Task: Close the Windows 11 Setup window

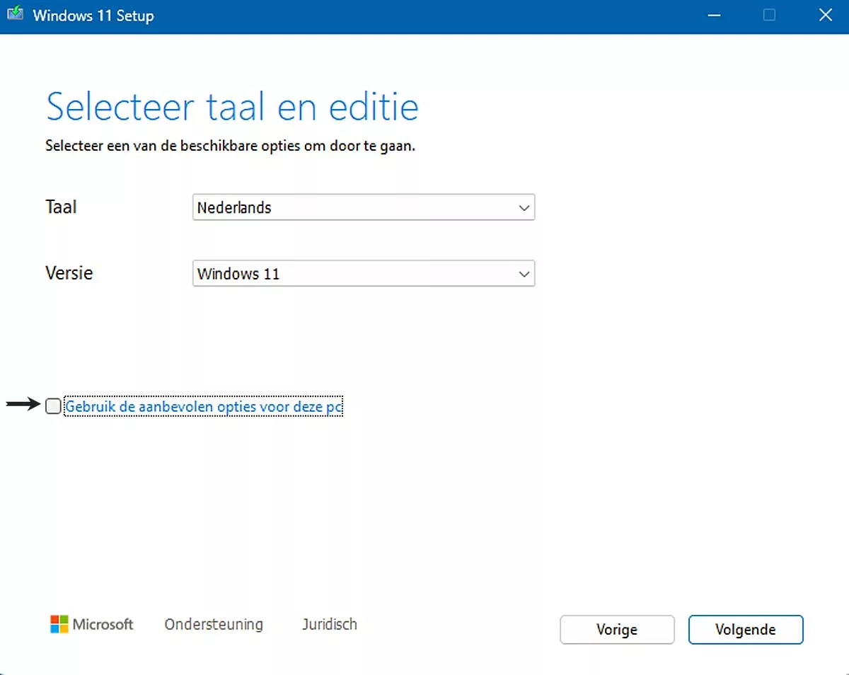Action: pos(825,16)
